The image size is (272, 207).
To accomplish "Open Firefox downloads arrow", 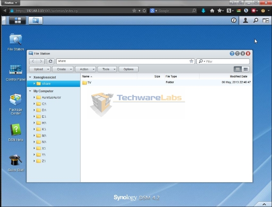I will click(203, 11).
